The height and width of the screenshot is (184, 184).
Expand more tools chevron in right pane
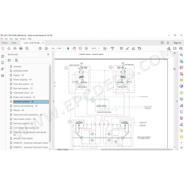pos(181,142)
